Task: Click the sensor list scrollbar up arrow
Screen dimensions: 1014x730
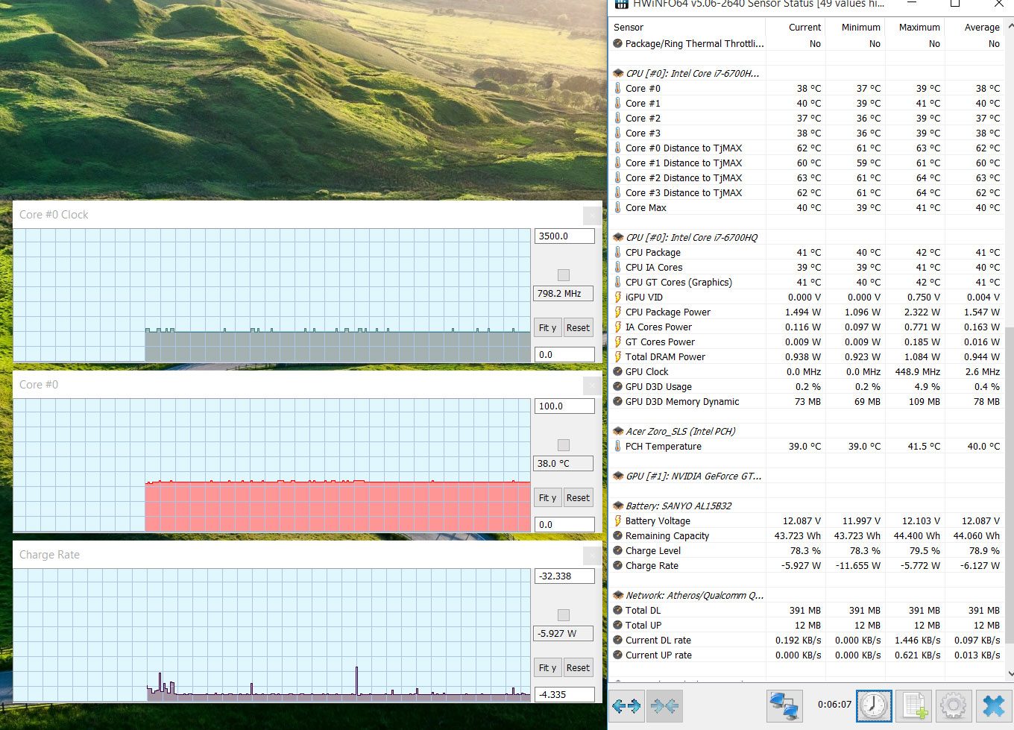Action: tap(1010, 26)
